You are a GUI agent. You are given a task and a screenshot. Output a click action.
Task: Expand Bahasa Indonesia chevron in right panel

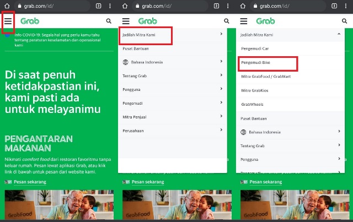(339, 131)
